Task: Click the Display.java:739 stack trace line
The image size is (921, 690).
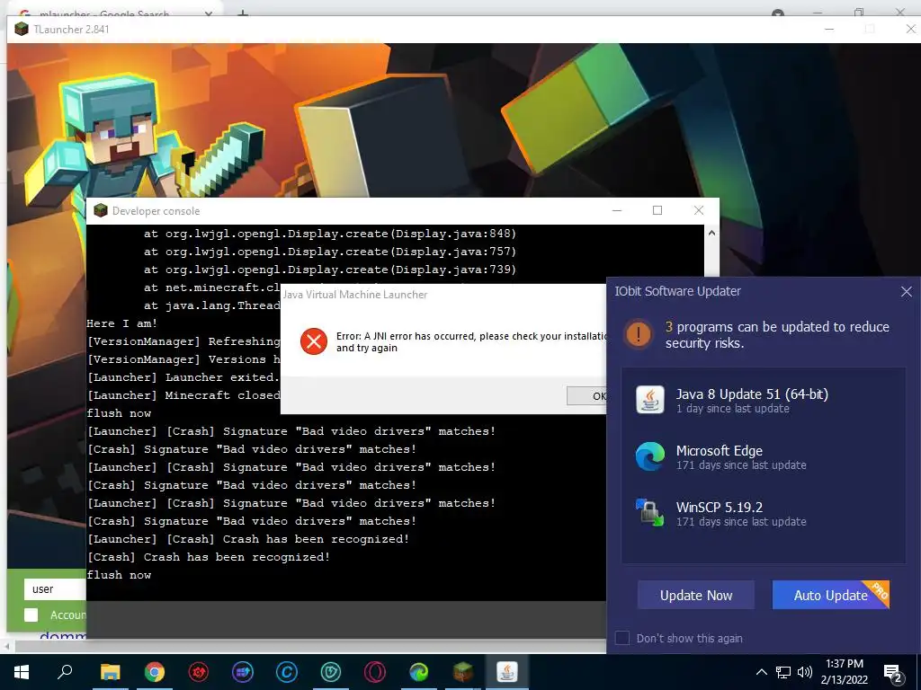Action: pos(330,270)
